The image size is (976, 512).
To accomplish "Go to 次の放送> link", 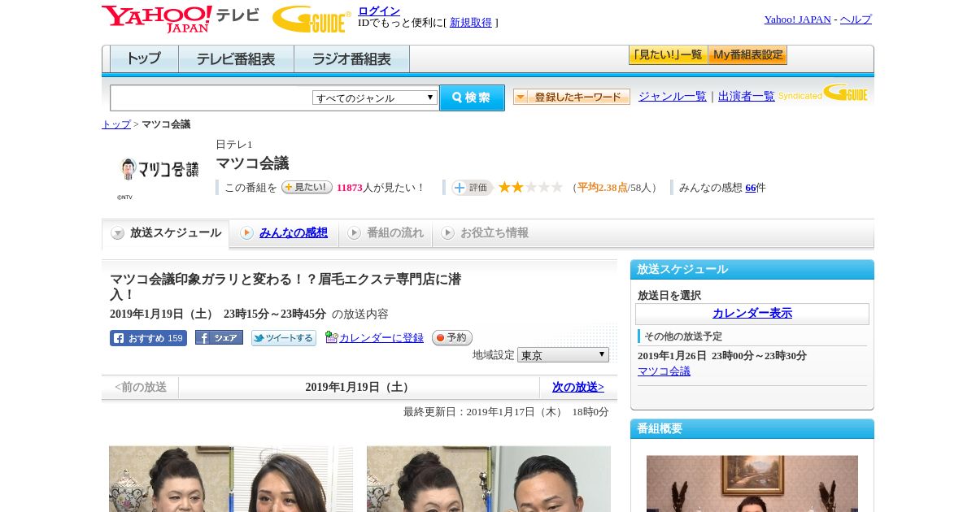I will click(578, 388).
